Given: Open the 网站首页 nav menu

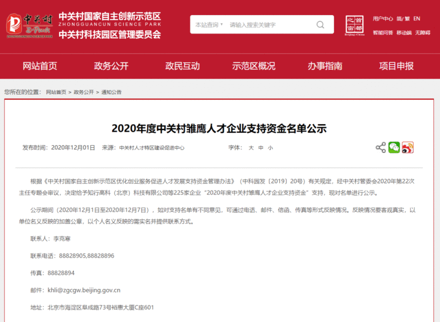Looking at the screenshot, I should tap(40, 66).
